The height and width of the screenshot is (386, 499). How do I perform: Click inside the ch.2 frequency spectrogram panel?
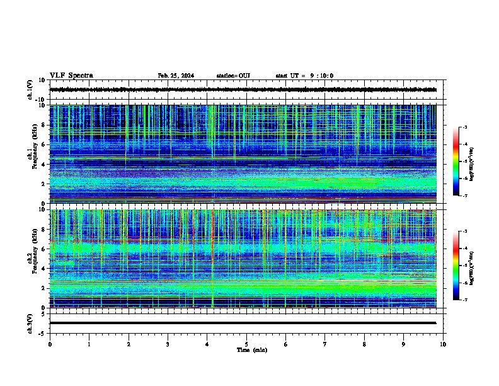(243, 259)
